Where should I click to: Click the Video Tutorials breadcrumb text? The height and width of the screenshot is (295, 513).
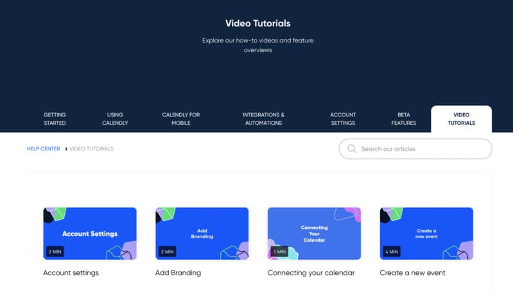coord(92,148)
